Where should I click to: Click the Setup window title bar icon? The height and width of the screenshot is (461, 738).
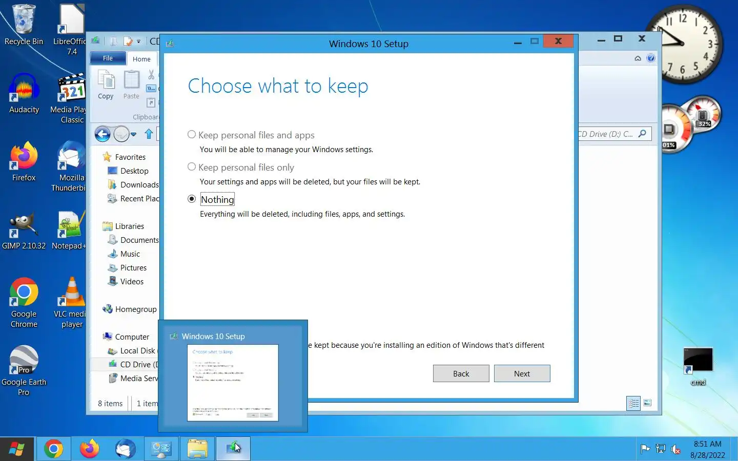pyautogui.click(x=170, y=44)
